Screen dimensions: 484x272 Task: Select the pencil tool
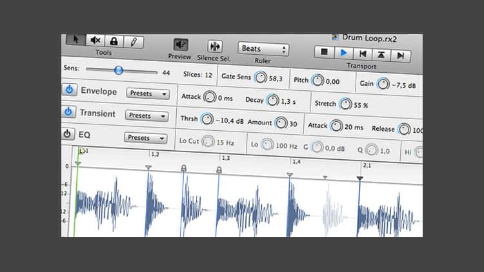pyautogui.click(x=134, y=42)
